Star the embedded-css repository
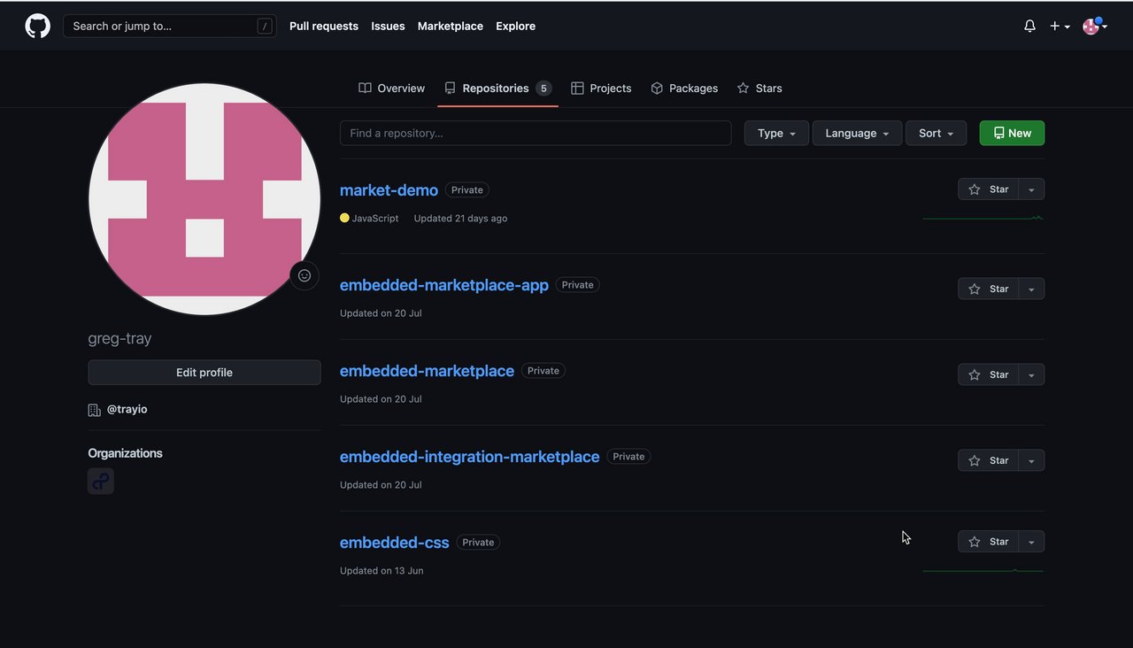Screen dimensions: 1133x648 988,542
